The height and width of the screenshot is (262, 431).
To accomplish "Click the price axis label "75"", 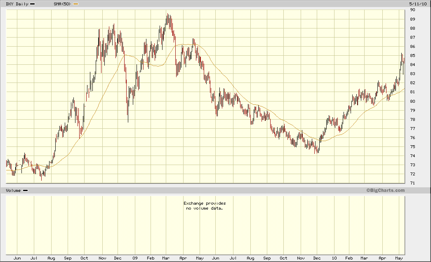I will coord(412,146).
